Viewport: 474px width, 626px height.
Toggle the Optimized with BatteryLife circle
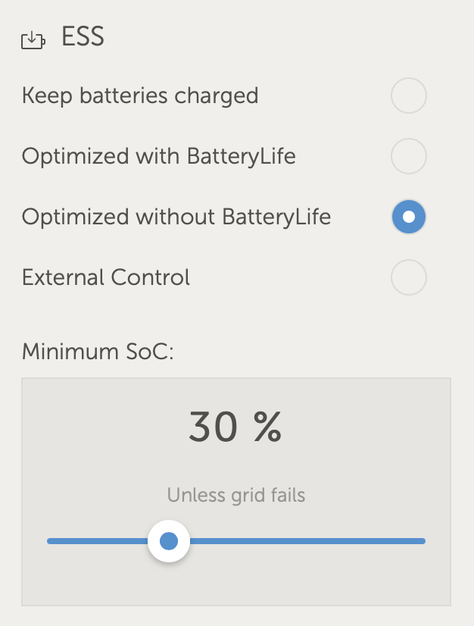(x=409, y=156)
